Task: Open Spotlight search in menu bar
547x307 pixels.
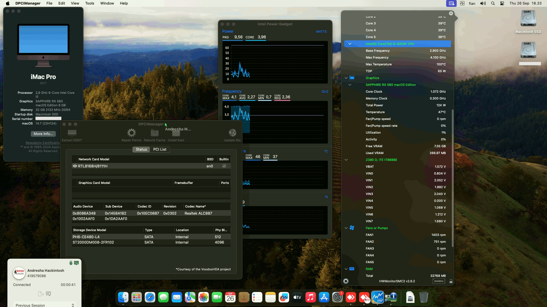Action: click(x=493, y=3)
